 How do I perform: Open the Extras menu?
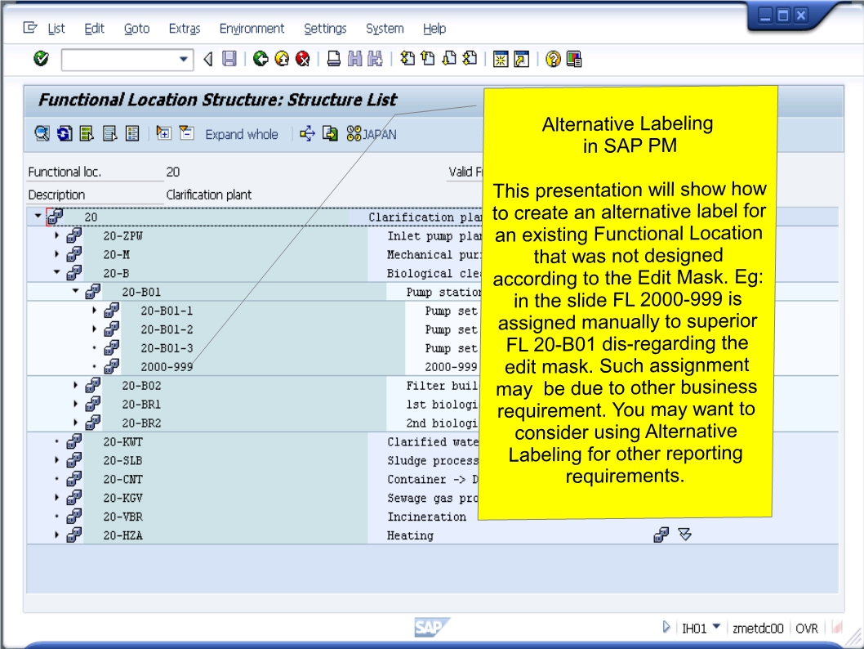pos(184,29)
